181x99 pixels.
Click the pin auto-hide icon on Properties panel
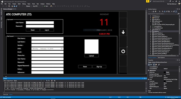click(x=178, y=60)
